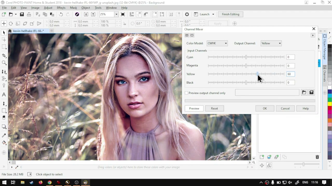Save preset icon in Channel Mixer
The width and height of the screenshot is (332, 186).
coord(311,92)
